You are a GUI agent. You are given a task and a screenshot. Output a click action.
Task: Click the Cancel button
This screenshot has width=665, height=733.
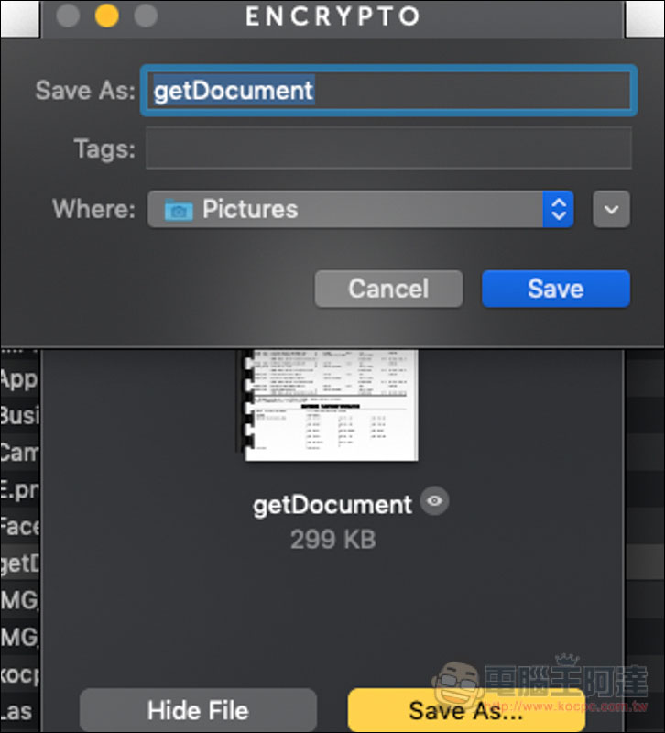coord(388,289)
